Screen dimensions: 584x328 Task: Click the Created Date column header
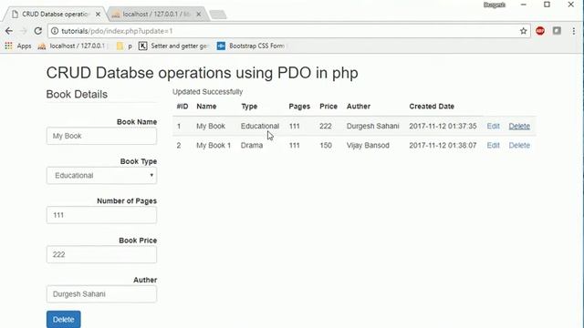click(432, 107)
